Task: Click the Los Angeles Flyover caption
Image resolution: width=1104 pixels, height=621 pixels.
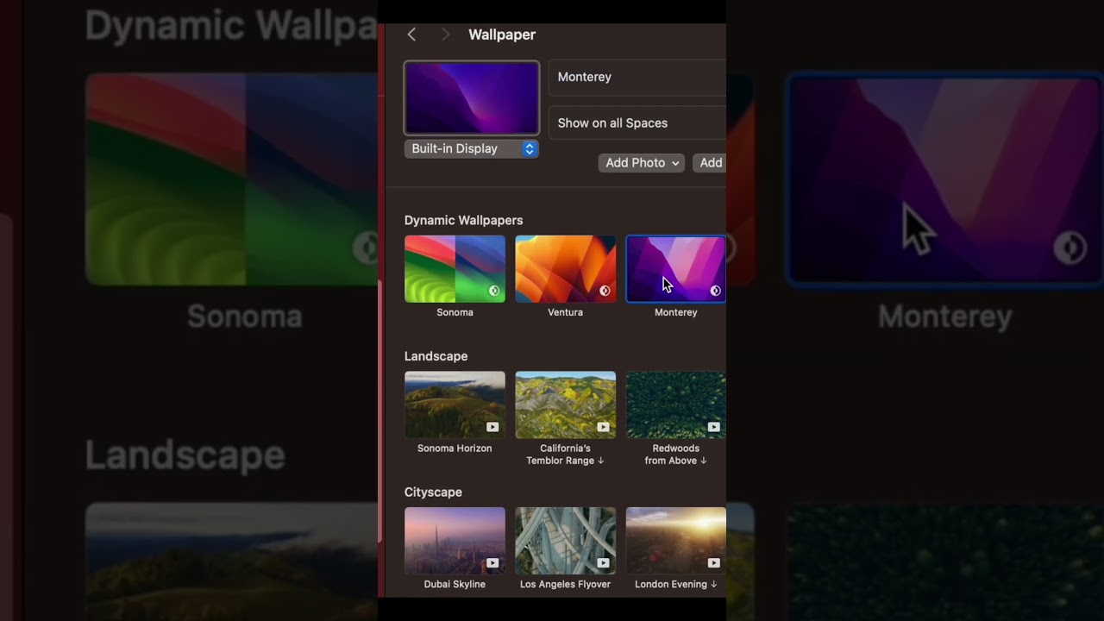Action: tap(565, 585)
